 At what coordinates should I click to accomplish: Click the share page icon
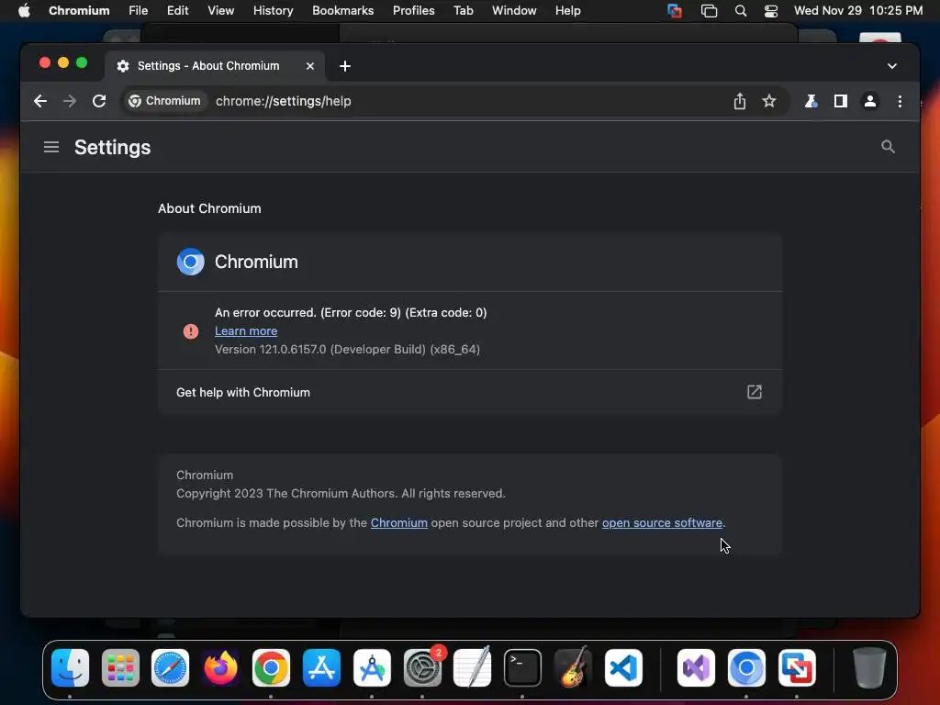click(740, 101)
